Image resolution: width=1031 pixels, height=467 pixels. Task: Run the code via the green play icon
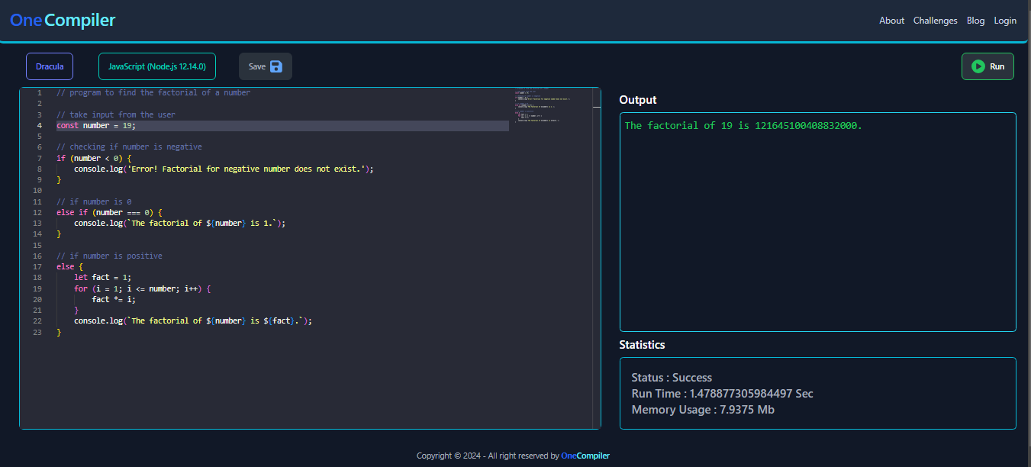978,66
